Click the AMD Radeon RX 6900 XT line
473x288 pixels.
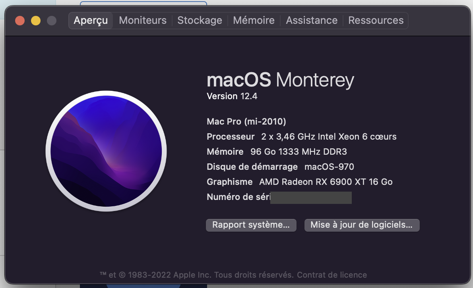[x=326, y=182]
